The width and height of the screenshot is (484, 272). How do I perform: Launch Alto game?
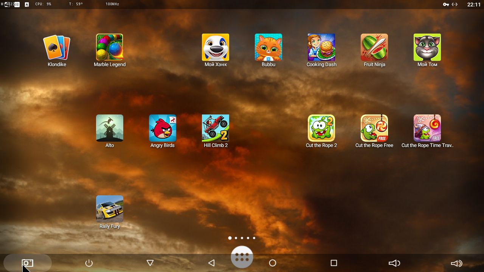click(110, 128)
